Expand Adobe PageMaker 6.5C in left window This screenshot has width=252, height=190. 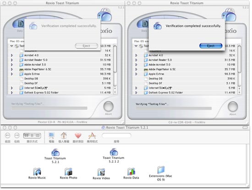click(x=12, y=69)
